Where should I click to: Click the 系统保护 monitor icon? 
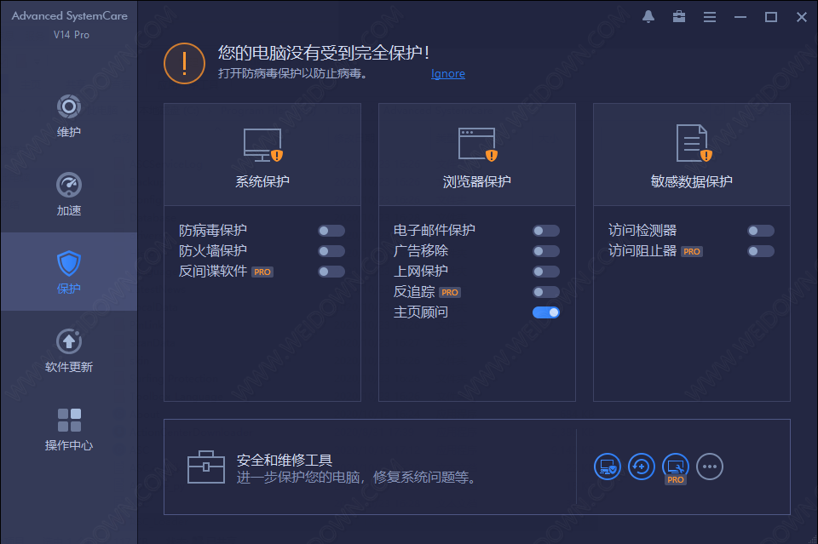pos(263,145)
